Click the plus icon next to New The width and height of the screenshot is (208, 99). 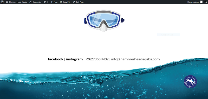51,2
